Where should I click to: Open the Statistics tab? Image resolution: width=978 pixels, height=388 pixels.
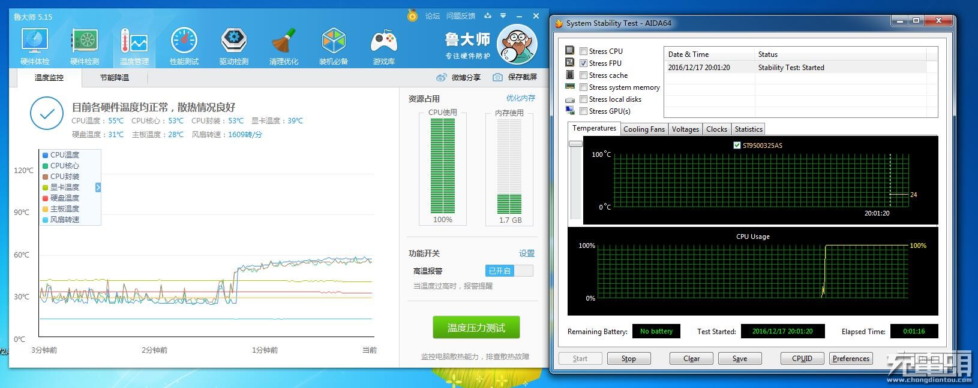(x=748, y=129)
